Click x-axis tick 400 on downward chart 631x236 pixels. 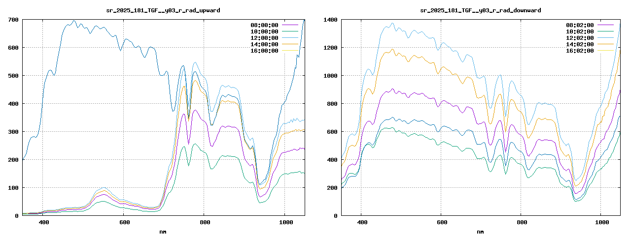(361, 223)
